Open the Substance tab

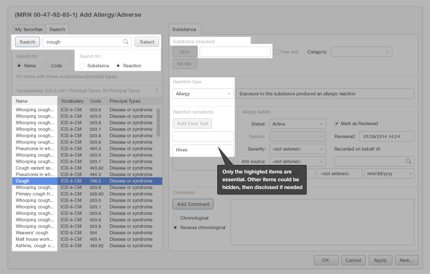184,29
